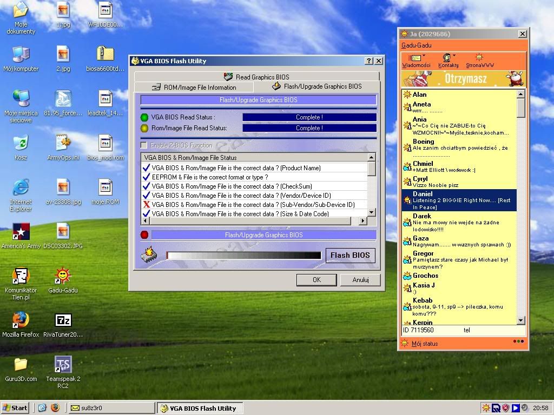
Task: Open Komunikator Tlen.pl shortcut
Action: [x=21, y=284]
